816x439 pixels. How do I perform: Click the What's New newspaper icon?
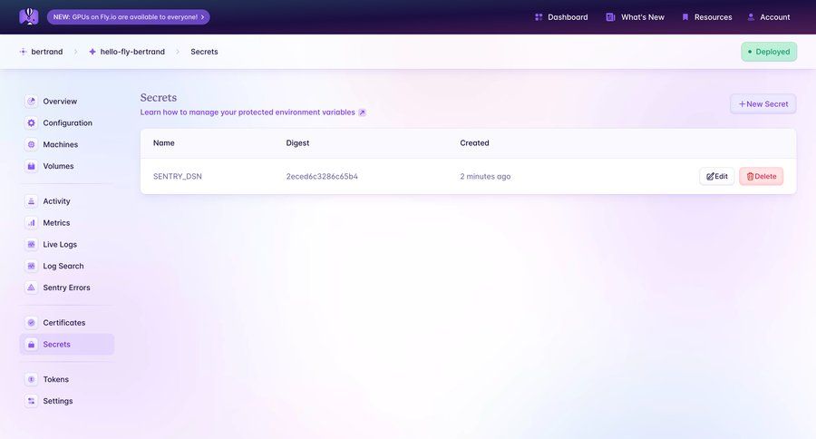pyautogui.click(x=610, y=17)
